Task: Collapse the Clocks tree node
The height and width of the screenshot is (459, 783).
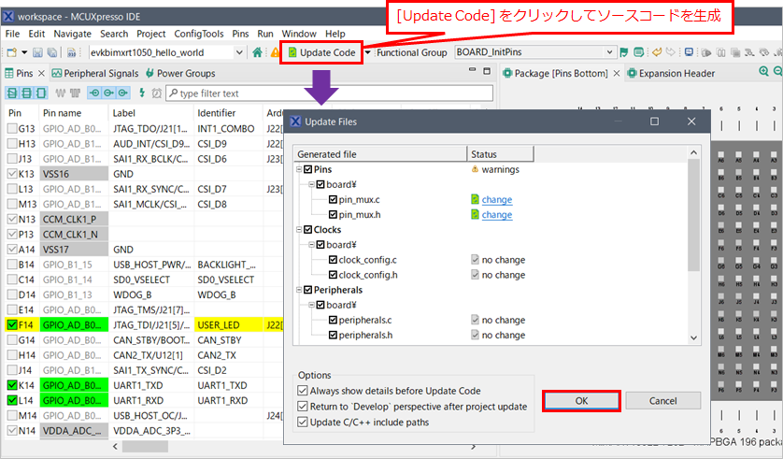Action: point(299,230)
